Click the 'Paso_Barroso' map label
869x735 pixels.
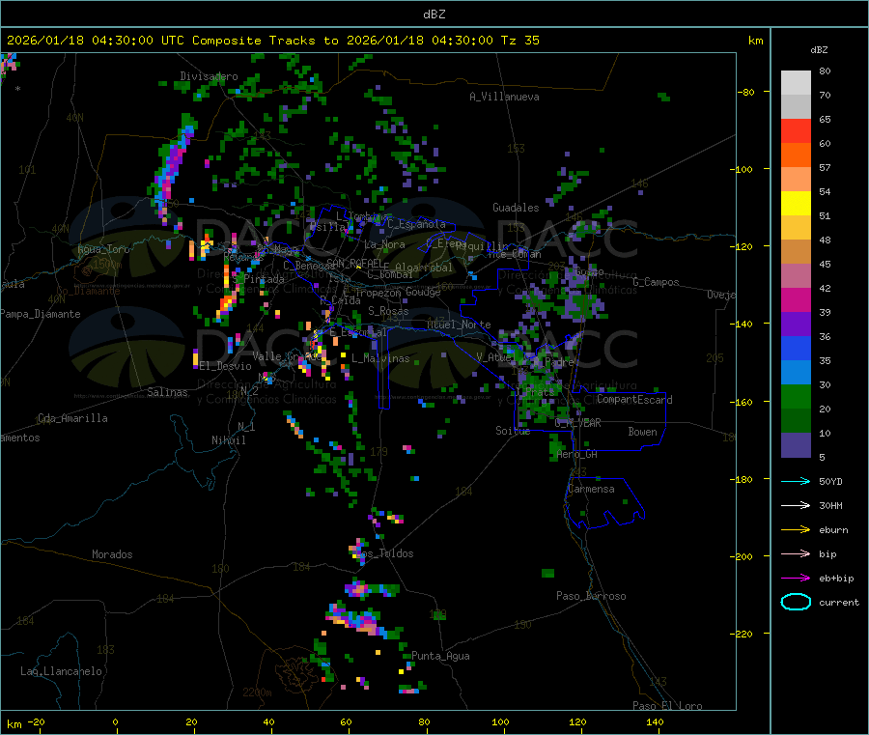591,596
